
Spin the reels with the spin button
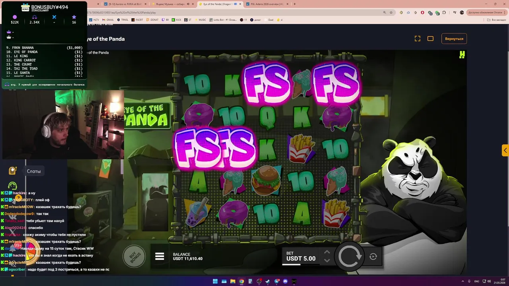[350, 257]
